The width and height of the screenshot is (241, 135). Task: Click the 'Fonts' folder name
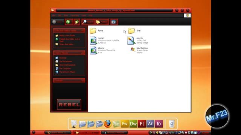pos(101,31)
